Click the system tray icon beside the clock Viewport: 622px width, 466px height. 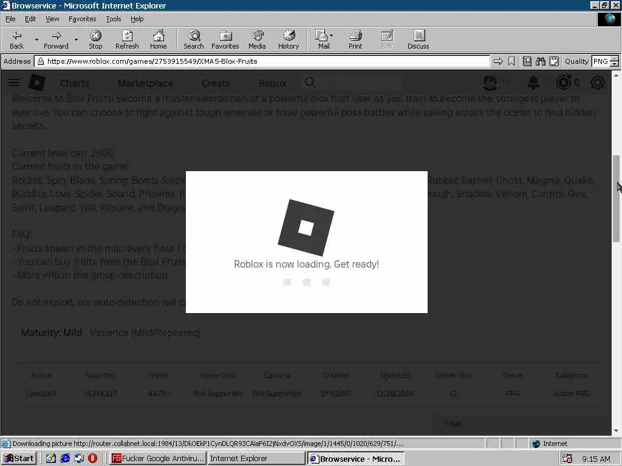pos(567,459)
